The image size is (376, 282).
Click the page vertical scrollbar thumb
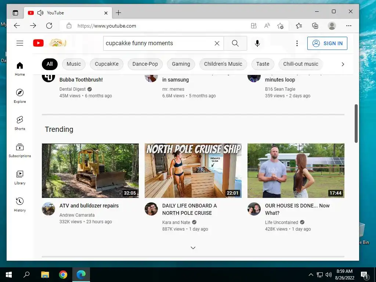coord(356,123)
